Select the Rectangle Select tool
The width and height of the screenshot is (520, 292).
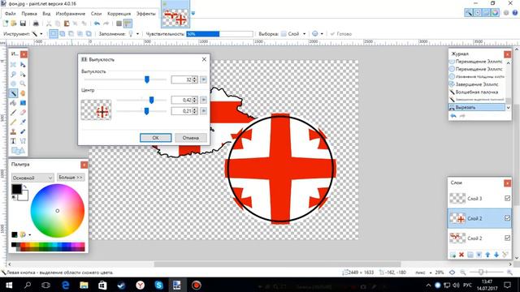coord(13,65)
